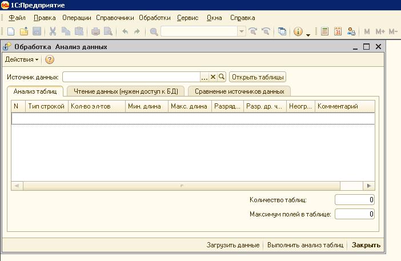
Task: Clear the data source field with X
Action: (213, 77)
